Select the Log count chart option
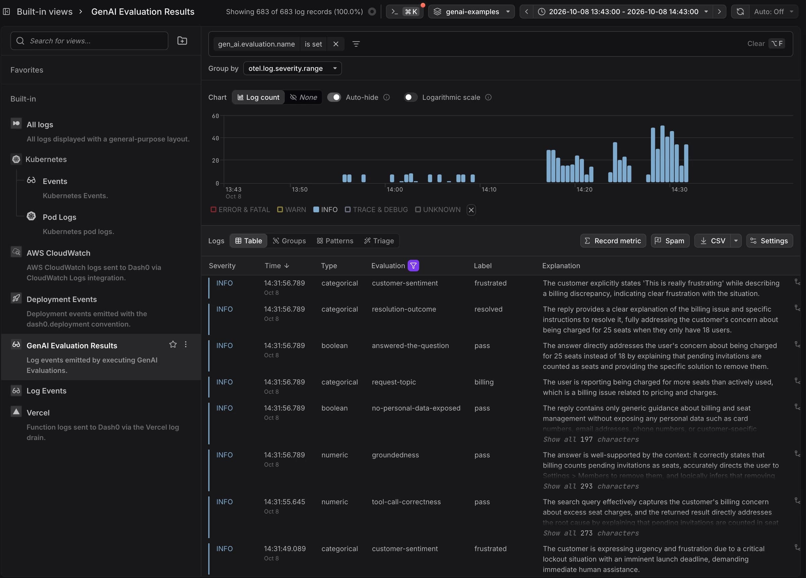This screenshot has height=578, width=806. 258,97
